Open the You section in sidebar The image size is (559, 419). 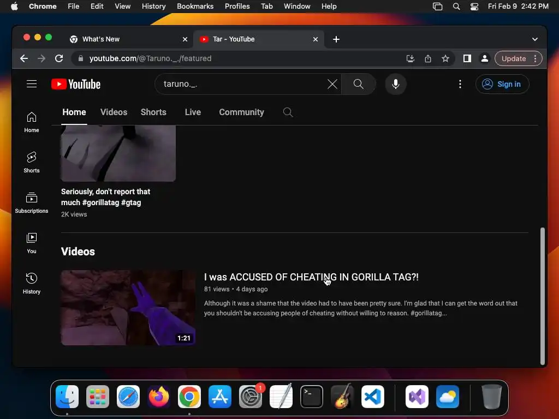(32, 243)
